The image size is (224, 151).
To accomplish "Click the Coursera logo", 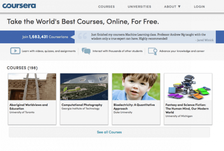I will (x=19, y=6).
